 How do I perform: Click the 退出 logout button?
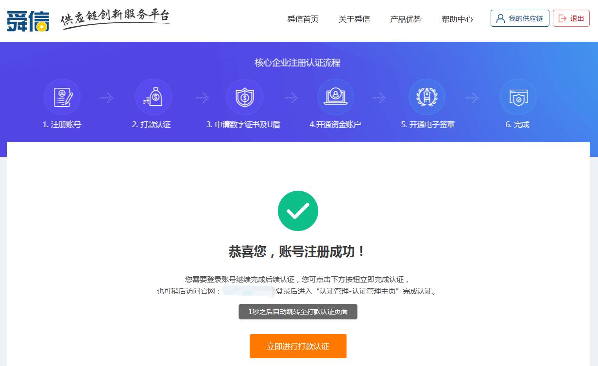571,18
